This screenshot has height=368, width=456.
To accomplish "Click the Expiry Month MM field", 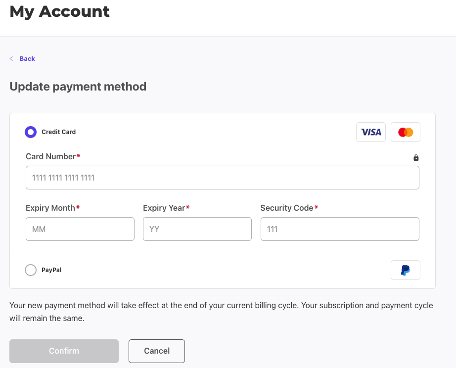I will click(80, 229).
